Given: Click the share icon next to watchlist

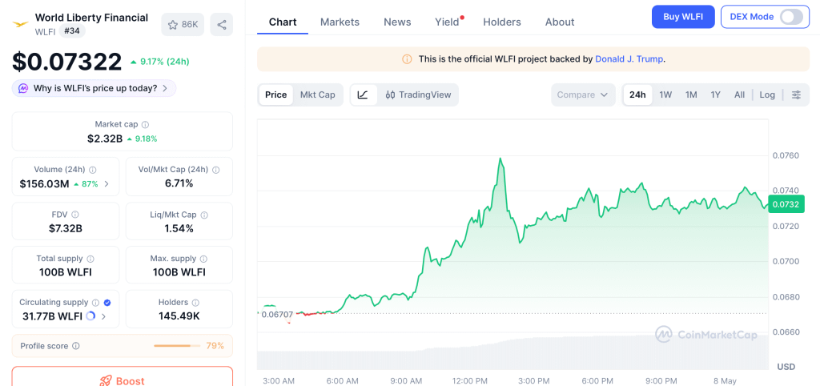Looking at the screenshot, I should coord(222,25).
